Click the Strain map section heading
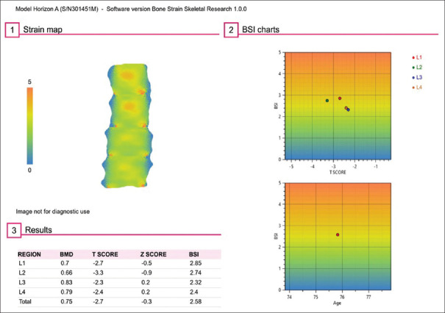Image resolution: width=445 pixels, height=313 pixels. (x=43, y=29)
